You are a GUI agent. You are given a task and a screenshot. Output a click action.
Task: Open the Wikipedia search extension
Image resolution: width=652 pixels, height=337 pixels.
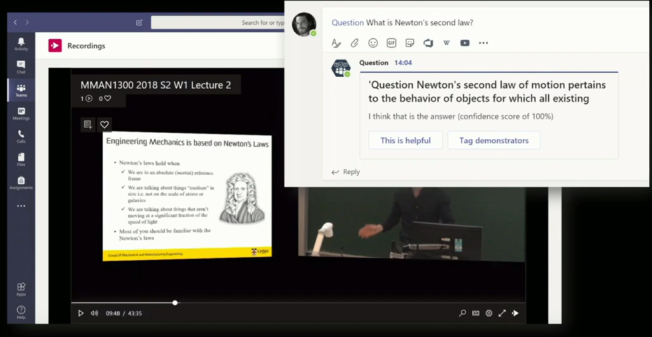[x=446, y=43]
